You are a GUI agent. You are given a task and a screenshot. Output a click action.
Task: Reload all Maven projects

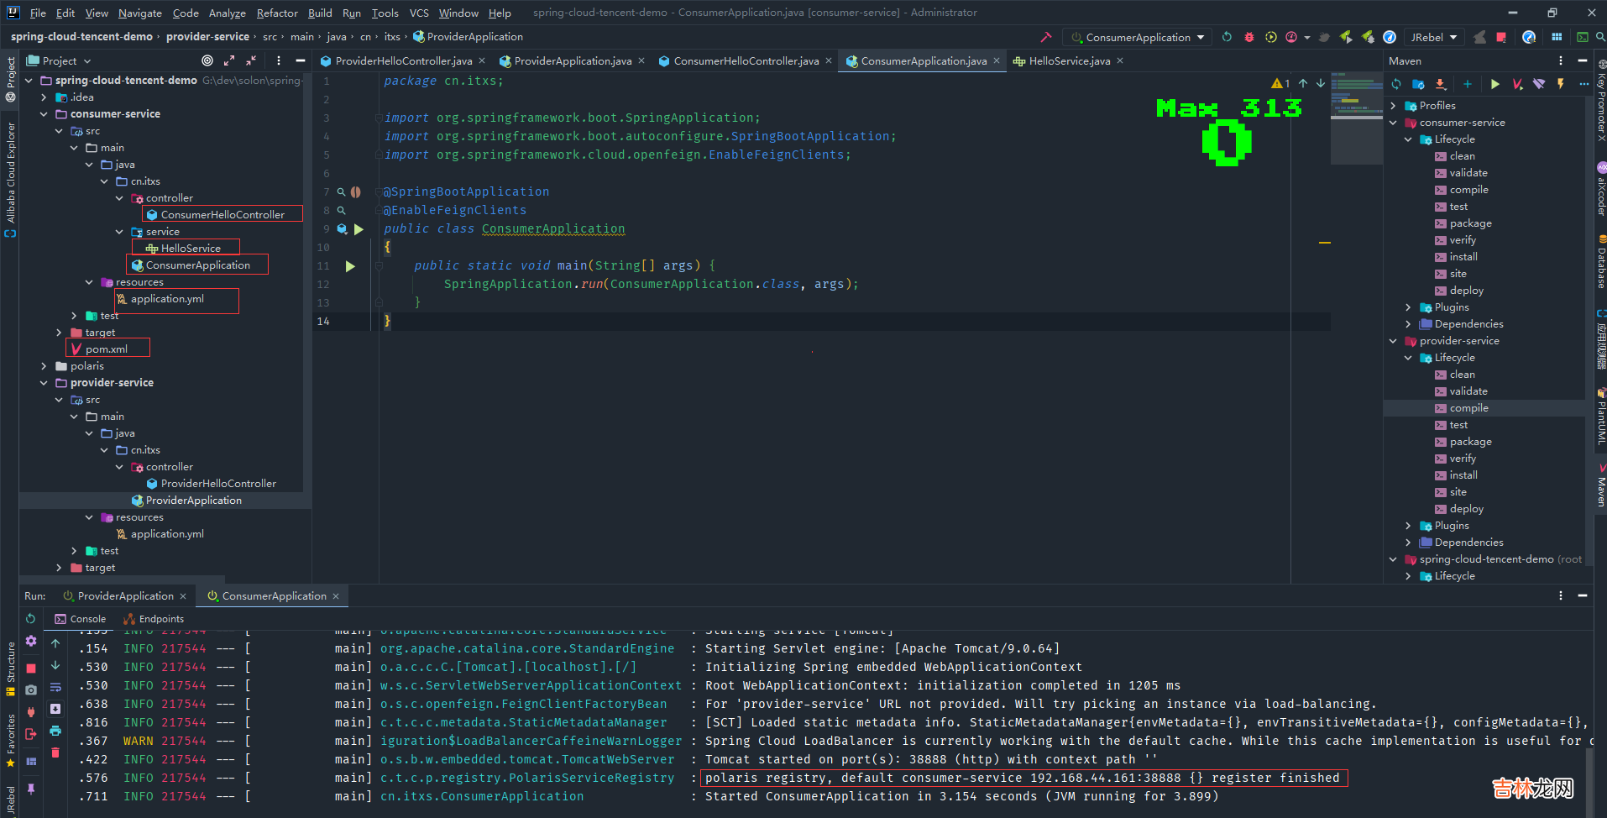tap(1396, 84)
